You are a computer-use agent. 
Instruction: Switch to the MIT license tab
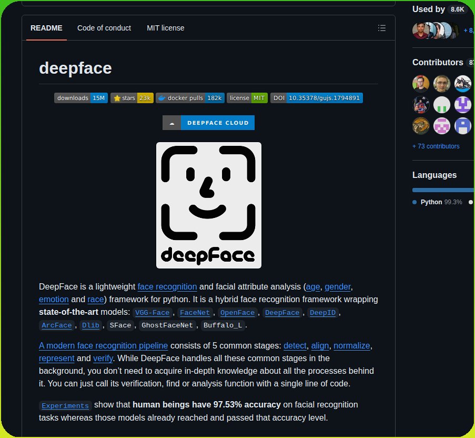165,28
